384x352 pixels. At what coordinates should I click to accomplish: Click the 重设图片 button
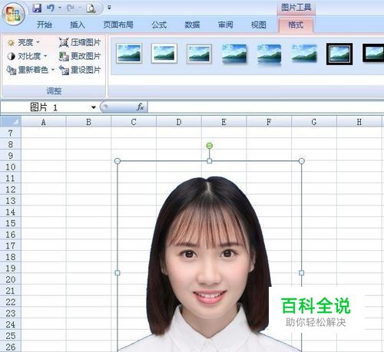[80, 70]
